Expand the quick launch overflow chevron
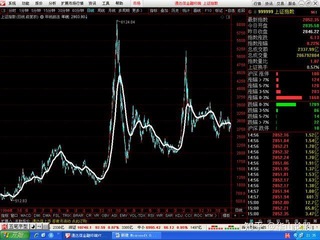The width and height of the screenshot is (320, 240). click(x=58, y=234)
